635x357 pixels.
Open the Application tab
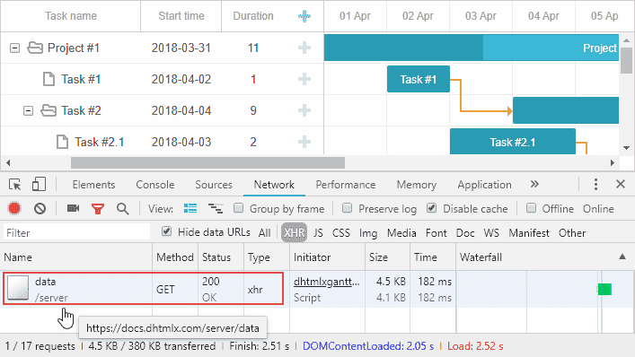coord(484,185)
